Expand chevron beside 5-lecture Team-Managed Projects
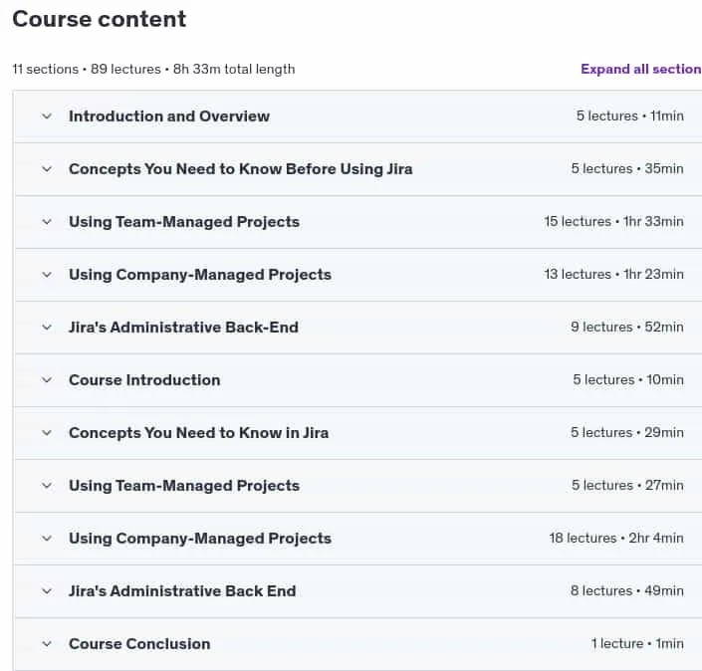Viewport: 702px width, 671px height. click(47, 486)
